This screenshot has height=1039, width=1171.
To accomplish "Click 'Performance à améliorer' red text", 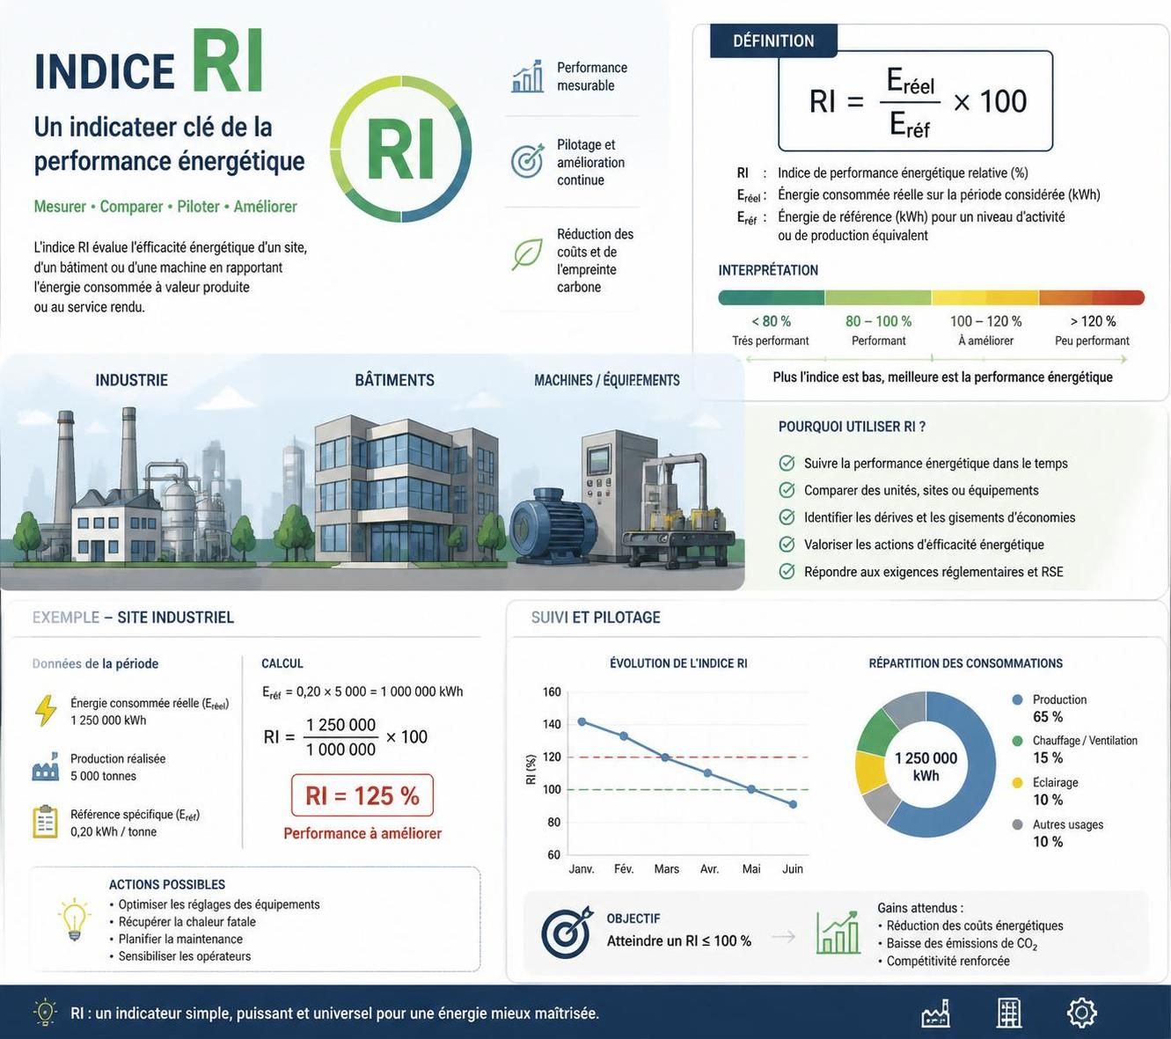I will click(x=362, y=833).
